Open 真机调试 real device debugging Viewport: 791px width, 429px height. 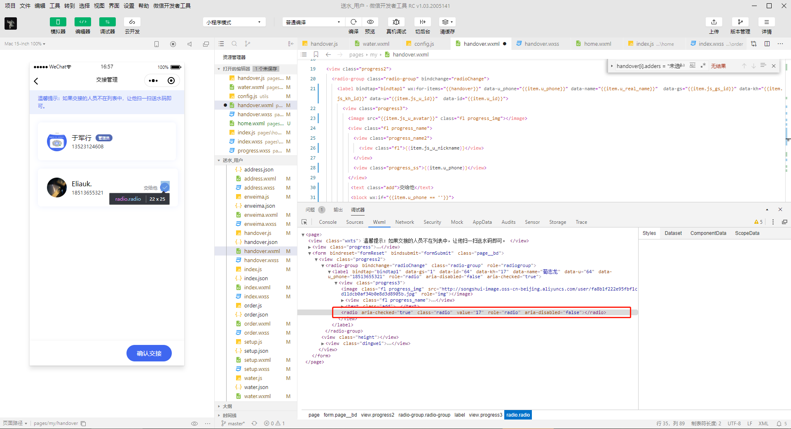(x=396, y=22)
